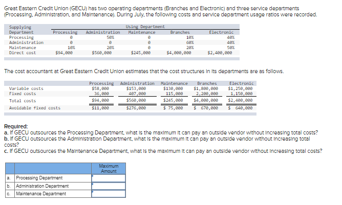Click the 'Using Department' table heading
Image resolution: width=342 pixels, height=205 pixels.
pyautogui.click(x=145, y=27)
